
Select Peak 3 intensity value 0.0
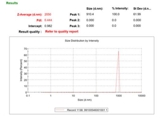(114, 26)
